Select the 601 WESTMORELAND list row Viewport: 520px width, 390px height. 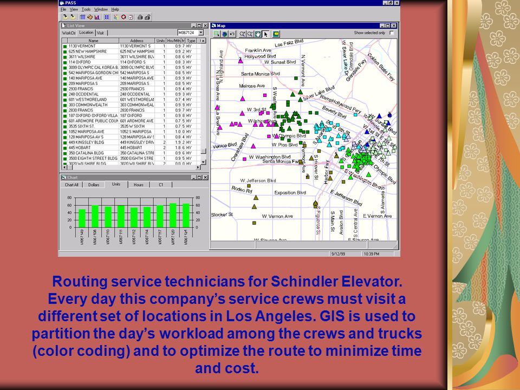point(131,100)
